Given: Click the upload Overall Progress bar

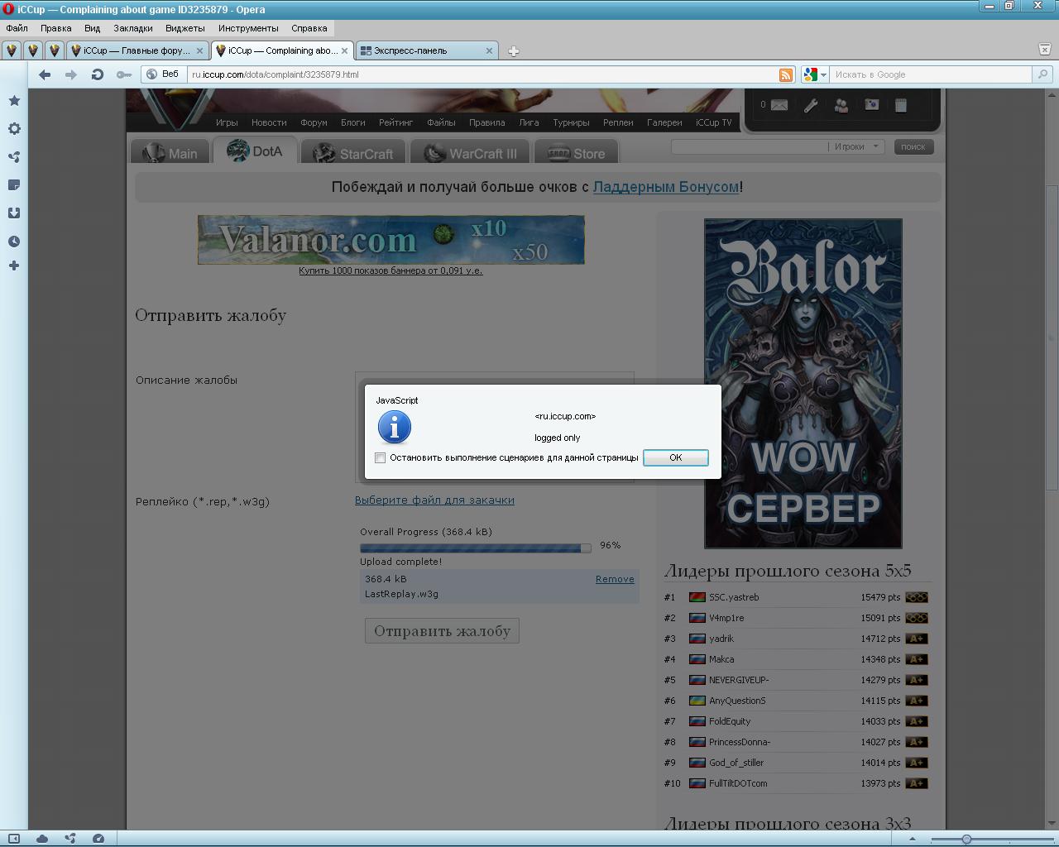Looking at the screenshot, I should click(476, 548).
